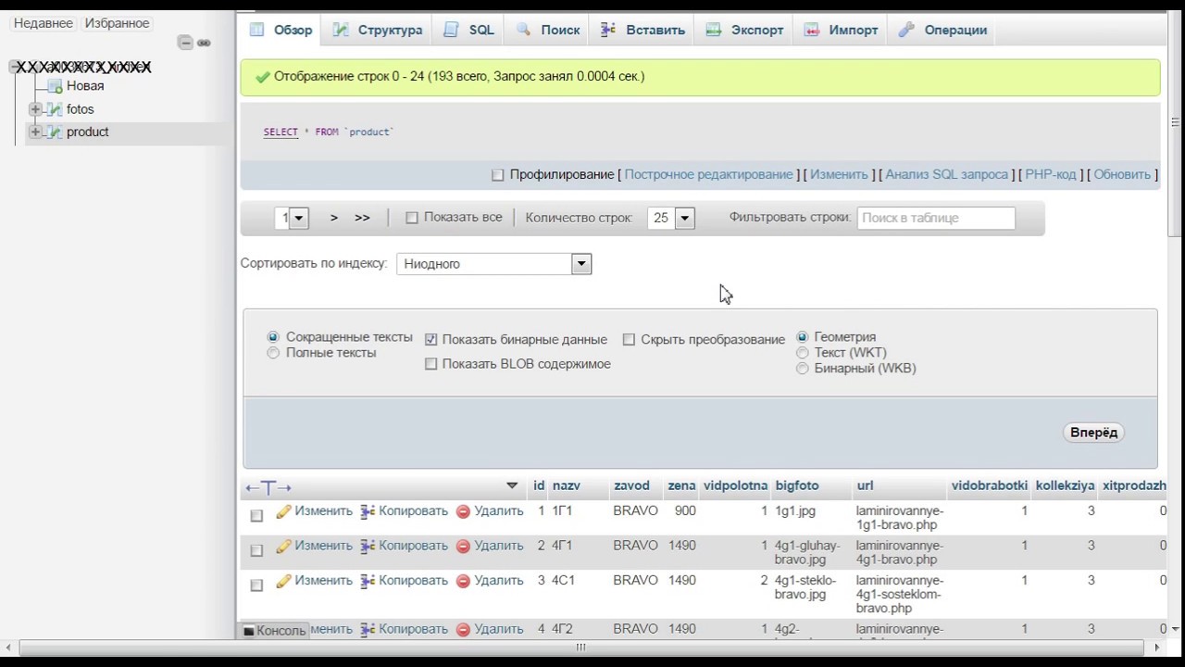Click the Фильтровать строки search field
Viewport: 1185px width, 667px height.
pyautogui.click(x=936, y=218)
